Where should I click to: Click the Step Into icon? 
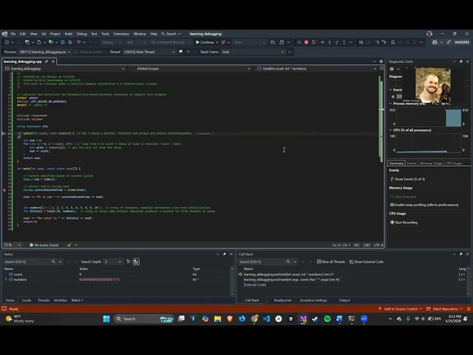point(330,42)
